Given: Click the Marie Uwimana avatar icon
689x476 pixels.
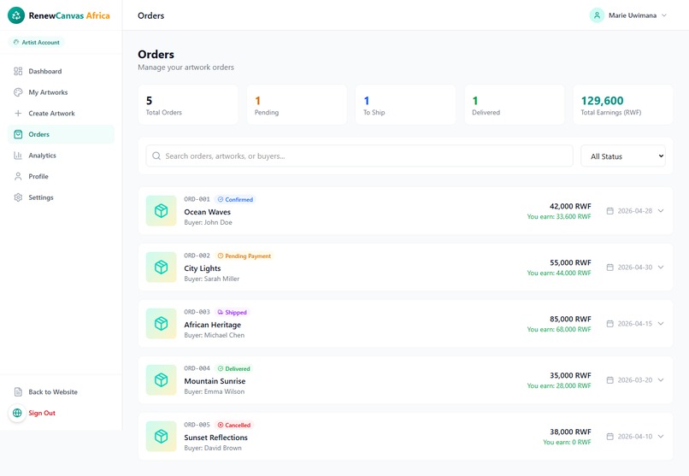Looking at the screenshot, I should tap(597, 15).
